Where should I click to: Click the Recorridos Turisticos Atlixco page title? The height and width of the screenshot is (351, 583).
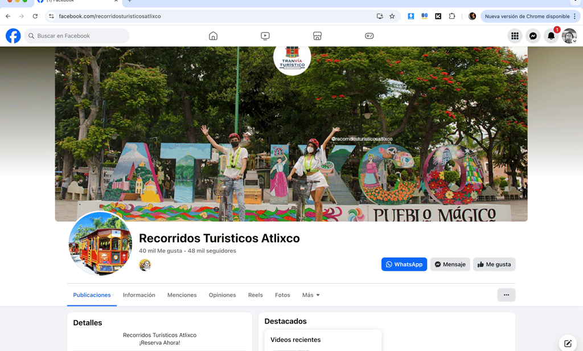coord(219,238)
